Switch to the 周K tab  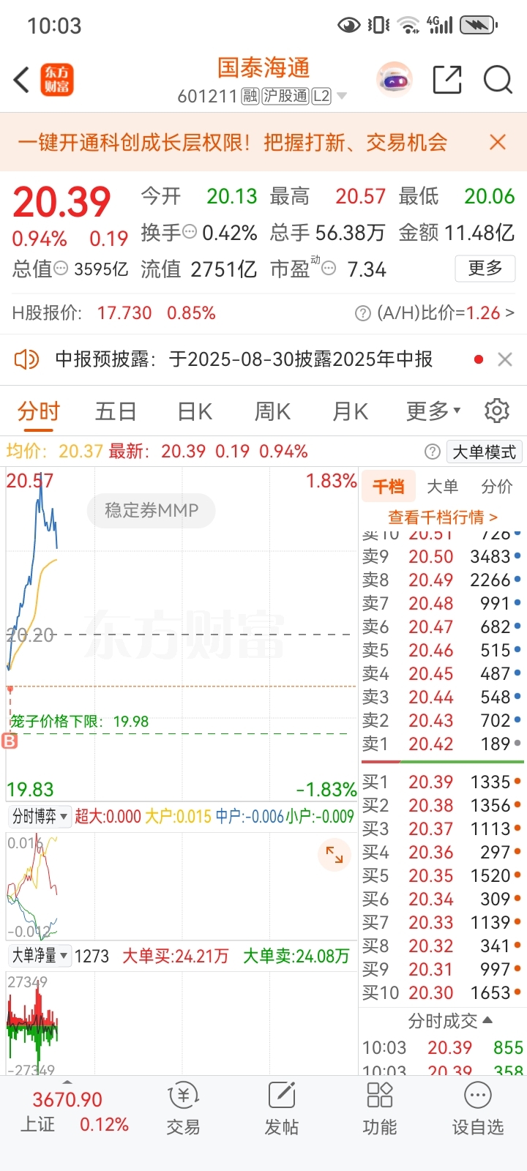[272, 411]
